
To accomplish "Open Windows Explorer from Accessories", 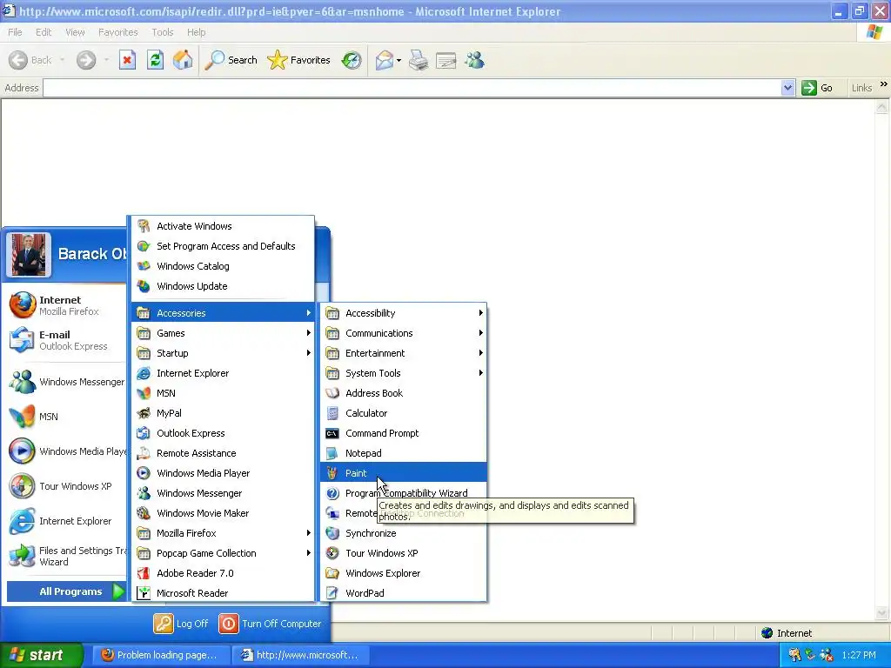I will (x=404, y=572).
